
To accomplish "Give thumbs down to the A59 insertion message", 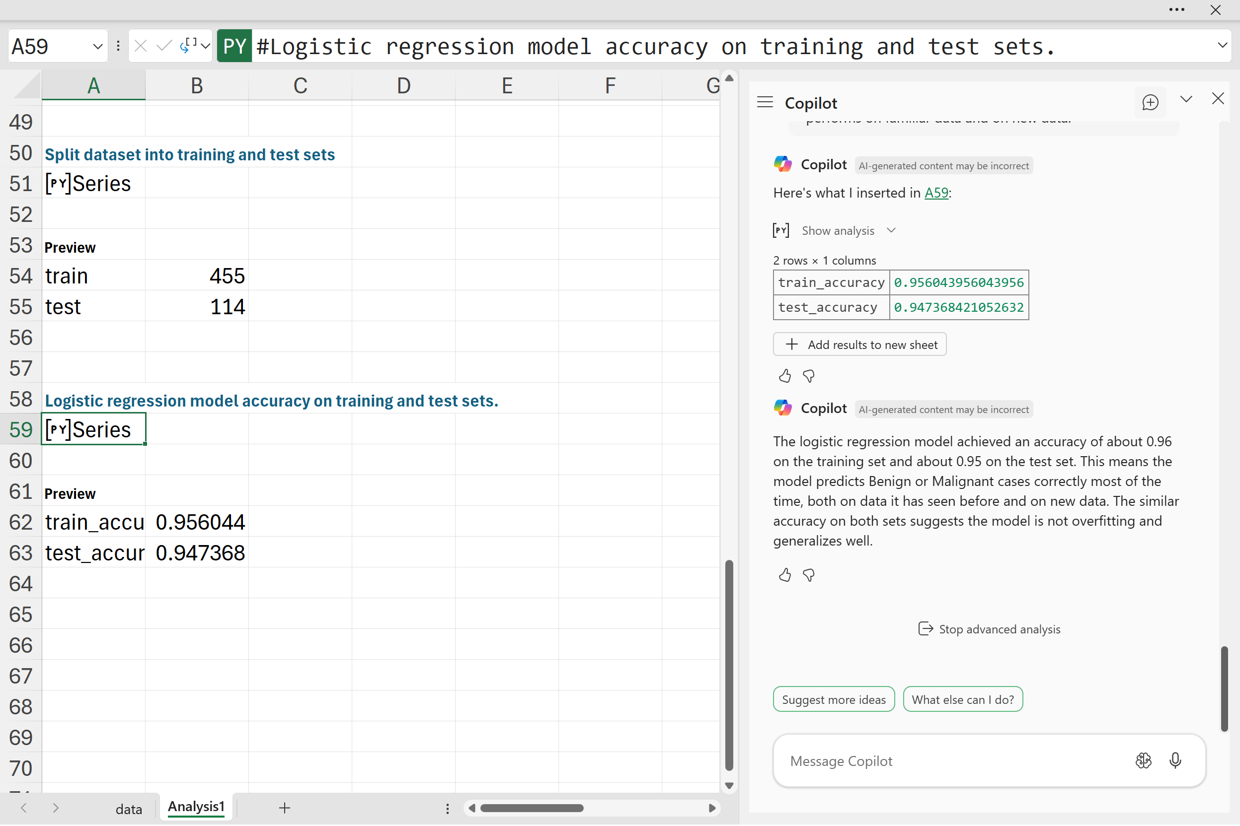I will point(808,376).
